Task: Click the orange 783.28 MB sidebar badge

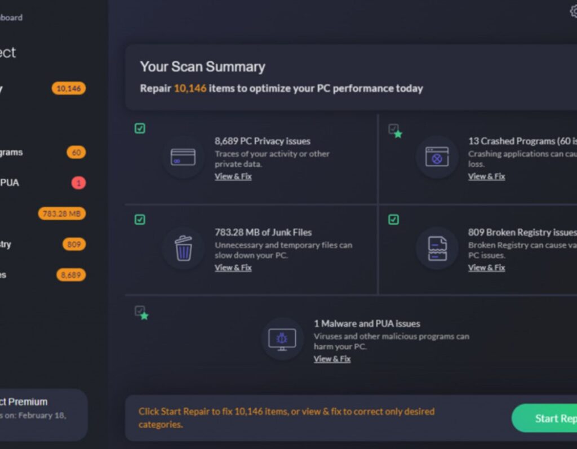Action: pyautogui.click(x=62, y=214)
